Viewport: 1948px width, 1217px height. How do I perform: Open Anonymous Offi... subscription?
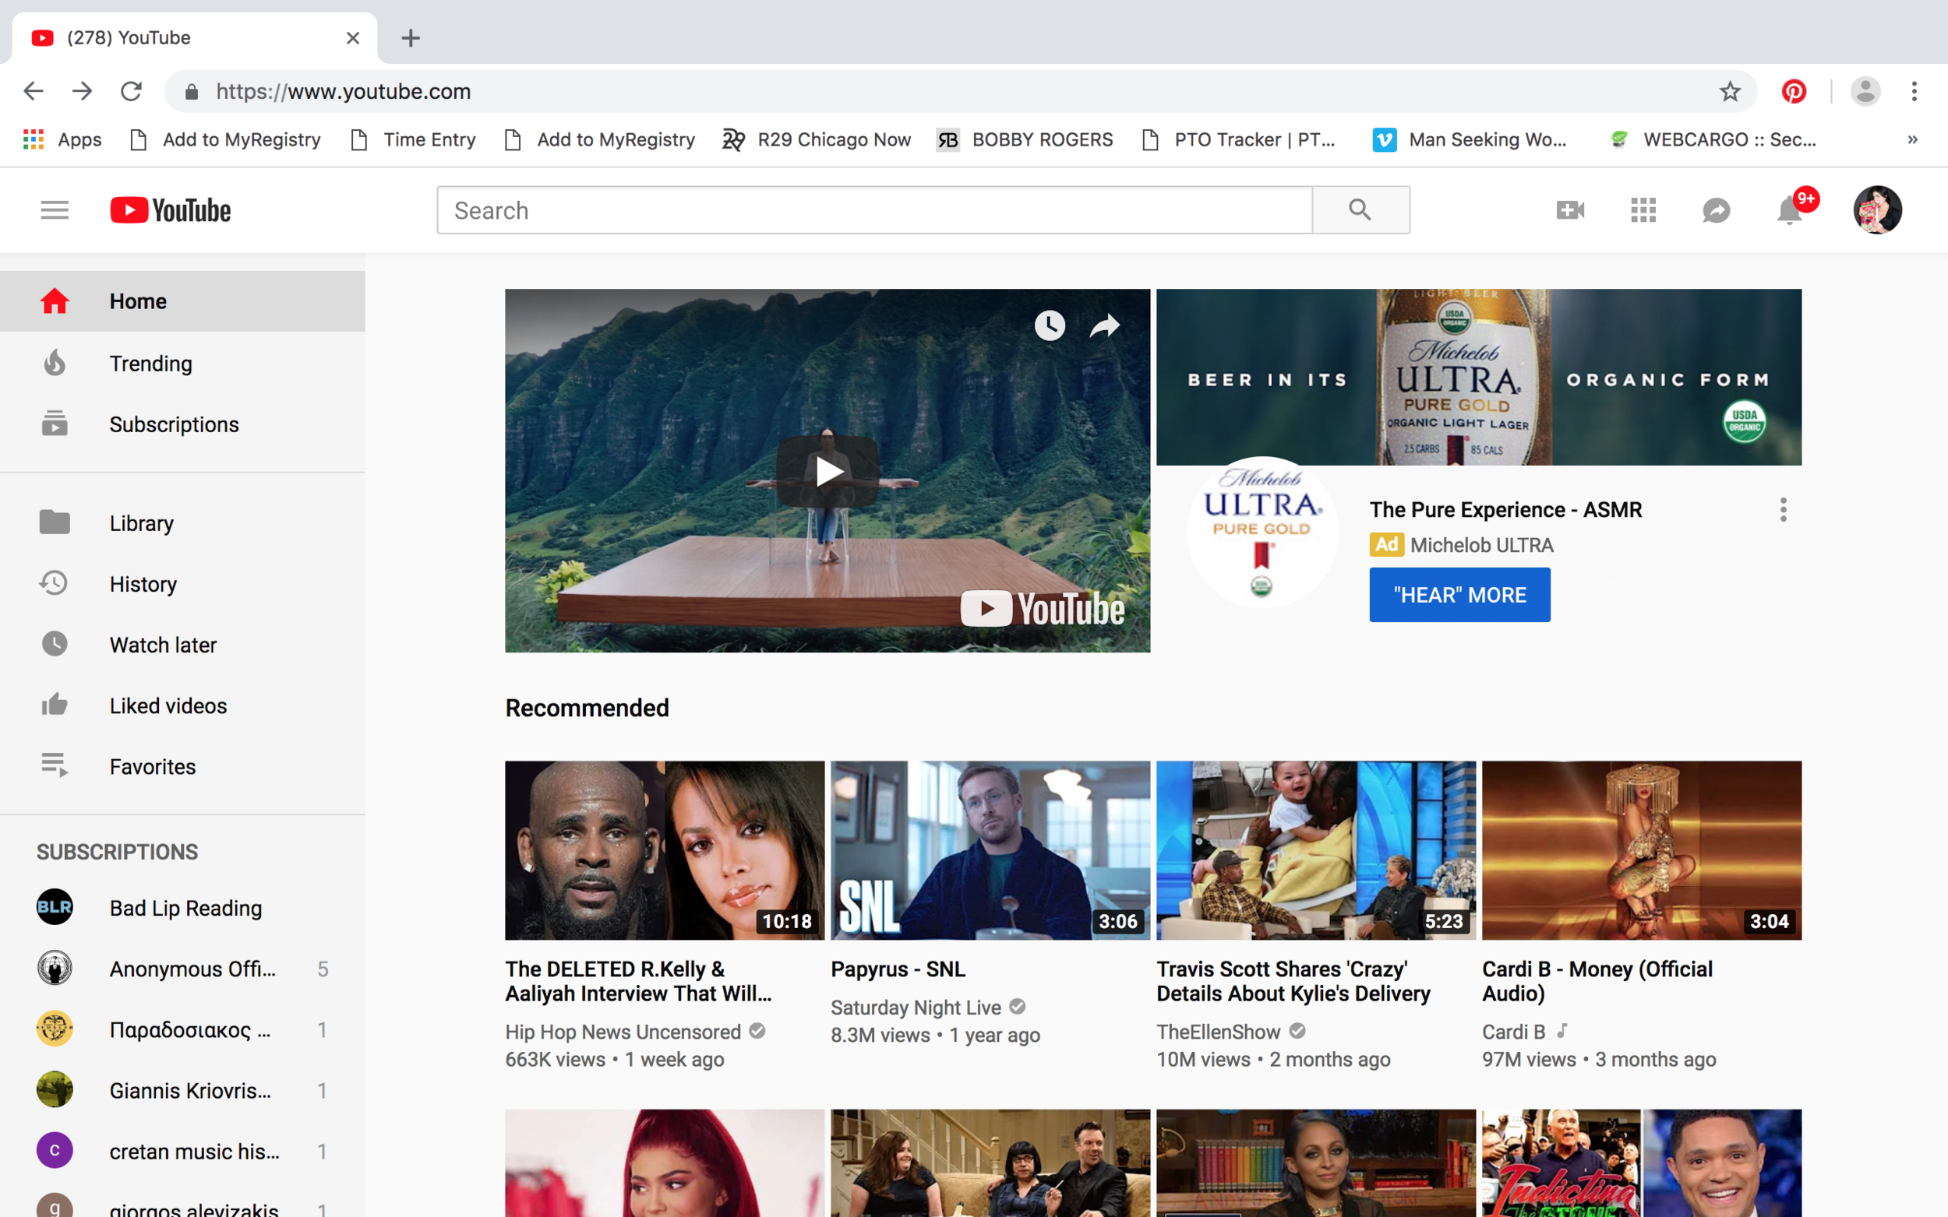182,969
